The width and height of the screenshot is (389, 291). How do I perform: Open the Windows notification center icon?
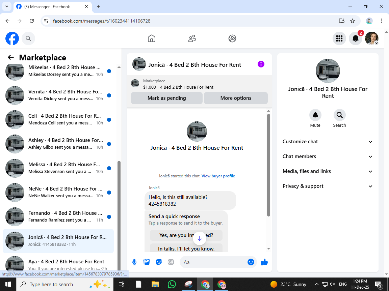[x=379, y=284]
